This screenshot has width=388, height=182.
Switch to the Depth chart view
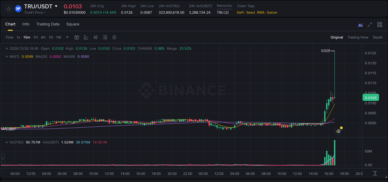377,37
